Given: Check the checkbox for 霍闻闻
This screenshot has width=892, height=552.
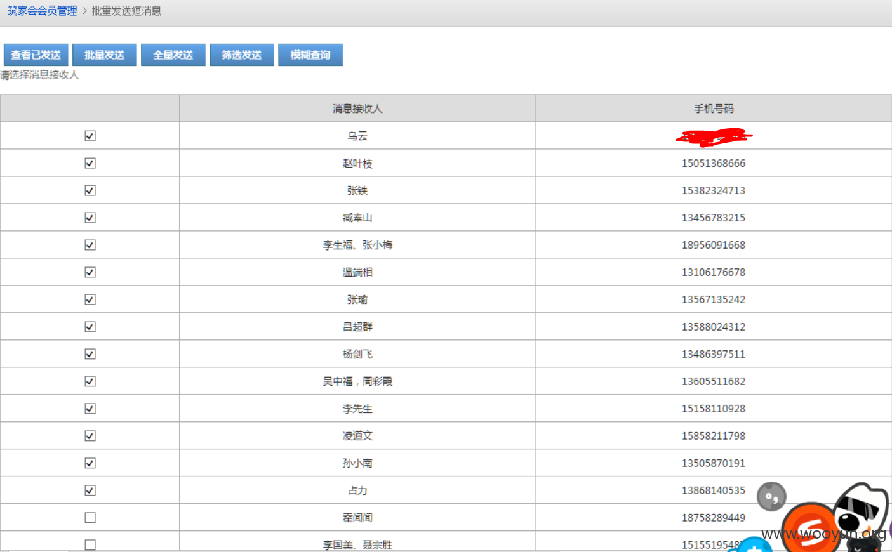Looking at the screenshot, I should pyautogui.click(x=90, y=518).
